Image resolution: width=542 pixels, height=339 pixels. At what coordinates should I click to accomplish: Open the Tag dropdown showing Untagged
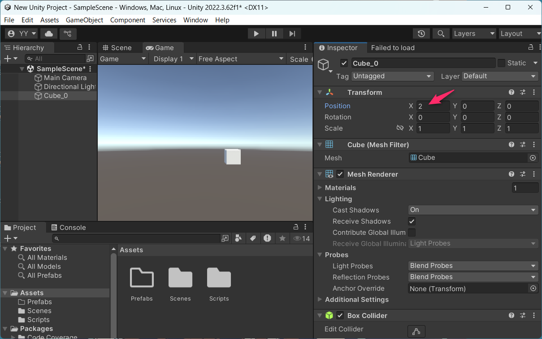tap(392, 76)
